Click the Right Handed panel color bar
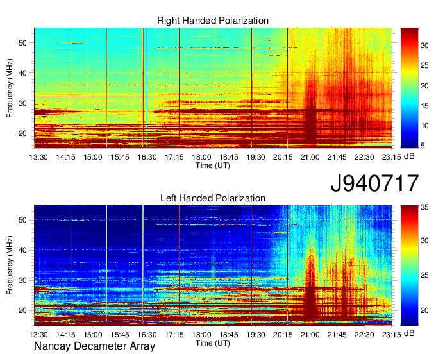 409,88
